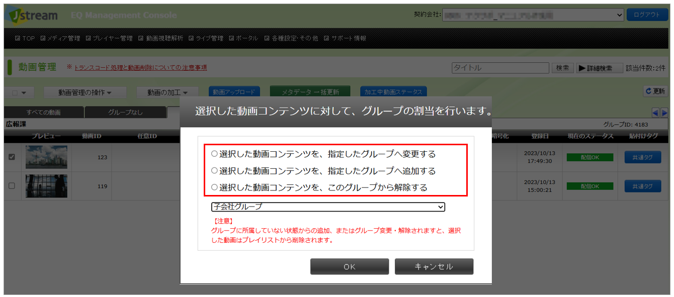Focus the タイトル search field
The width and height of the screenshot is (674, 297).
(x=500, y=68)
